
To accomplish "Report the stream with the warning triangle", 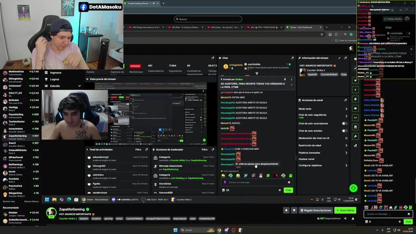I will click(353, 218).
